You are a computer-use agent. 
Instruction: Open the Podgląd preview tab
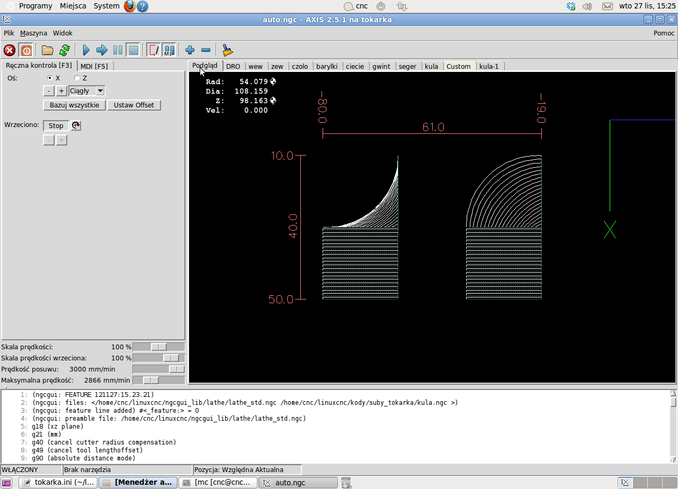(205, 66)
